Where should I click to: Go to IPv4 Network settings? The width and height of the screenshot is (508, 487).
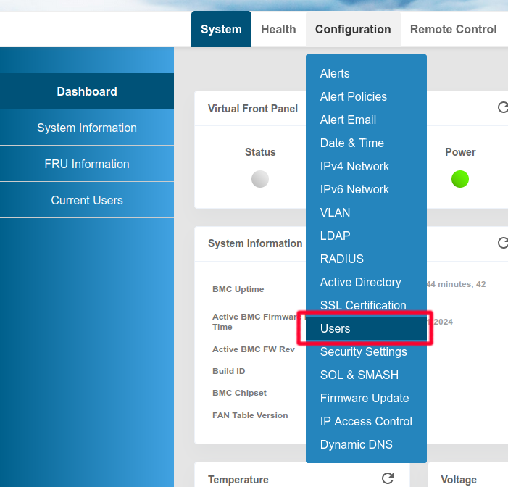click(x=354, y=166)
